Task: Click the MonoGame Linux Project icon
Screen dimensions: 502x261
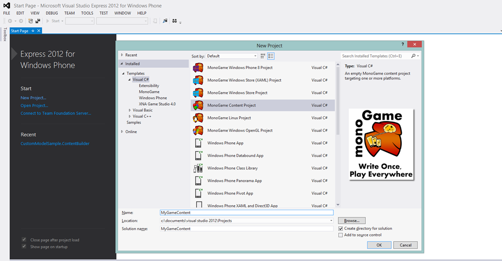Action: pos(198,118)
